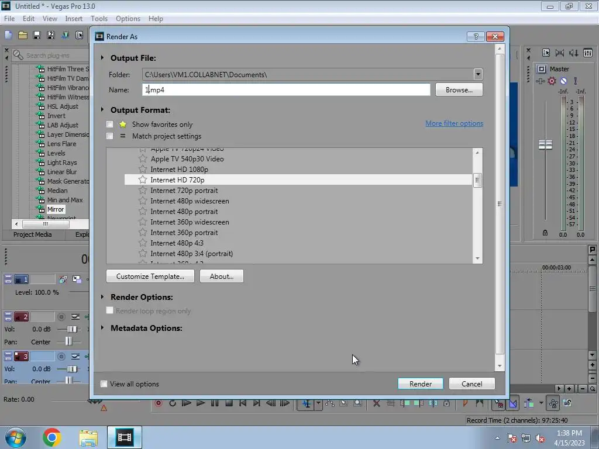599x449 pixels.
Task: Click the Mirror plug-in in effects list
Action: pos(56,209)
